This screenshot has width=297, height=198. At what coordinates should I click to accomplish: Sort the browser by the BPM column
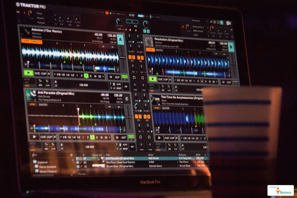pos(198,155)
